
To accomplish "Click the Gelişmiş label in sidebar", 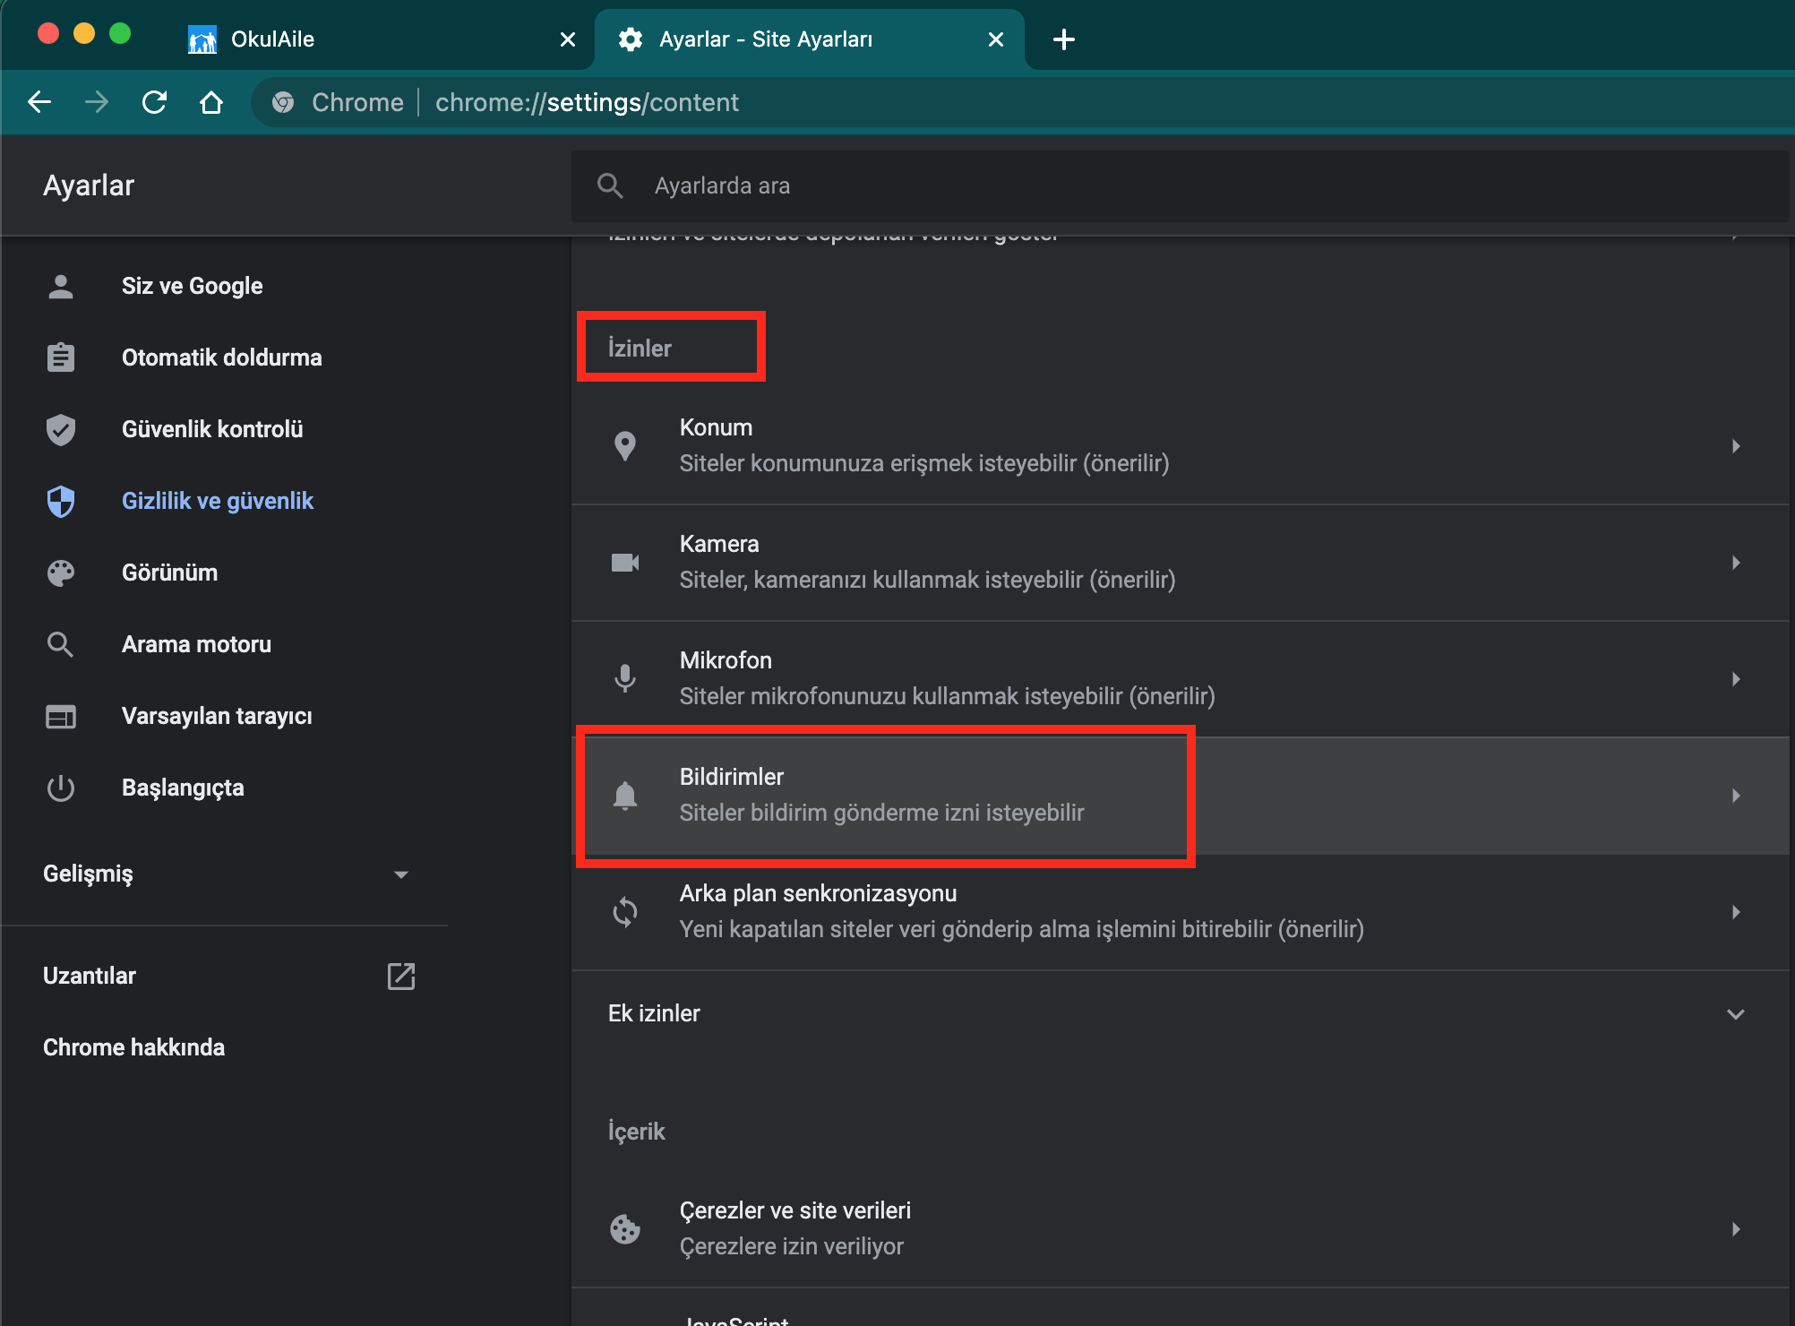I will (x=88, y=874).
